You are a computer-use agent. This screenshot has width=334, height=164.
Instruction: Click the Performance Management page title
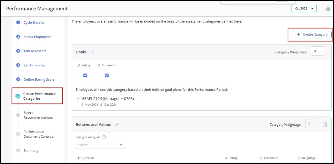point(37,9)
